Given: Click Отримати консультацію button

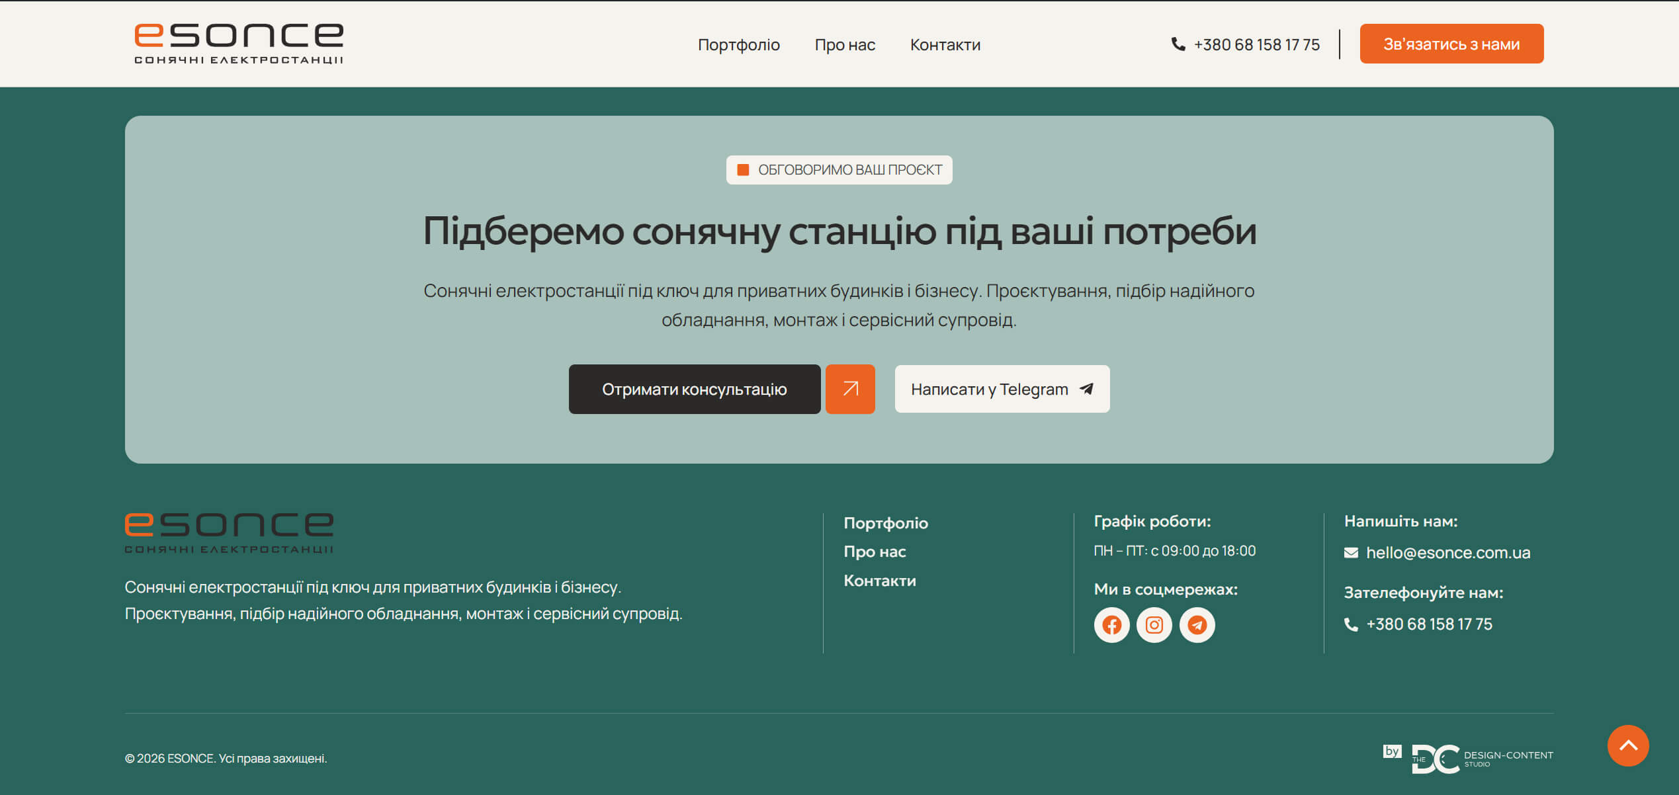Looking at the screenshot, I should tap(695, 389).
